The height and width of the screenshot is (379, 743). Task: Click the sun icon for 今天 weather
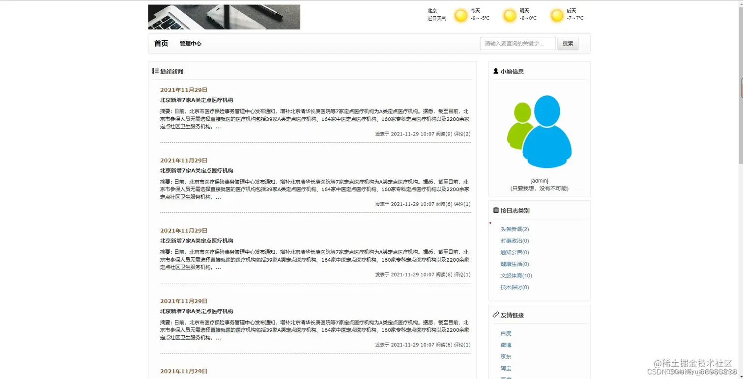tap(460, 16)
